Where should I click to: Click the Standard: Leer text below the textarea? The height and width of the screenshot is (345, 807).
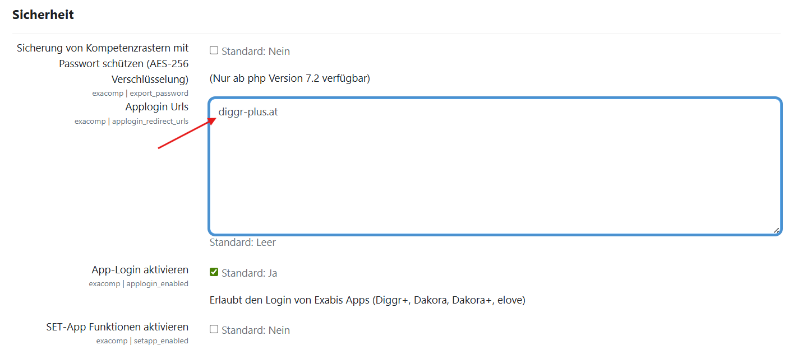click(x=242, y=243)
